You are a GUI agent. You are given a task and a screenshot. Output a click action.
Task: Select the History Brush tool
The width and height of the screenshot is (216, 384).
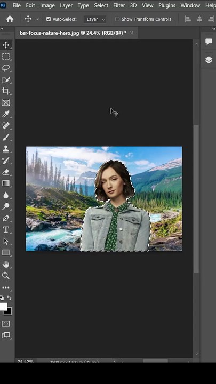click(6, 161)
